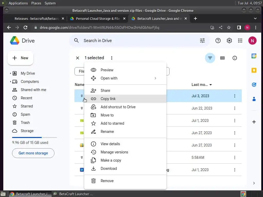The width and height of the screenshot is (263, 197).
Task: Choose Move to in context menu
Action: (125, 115)
